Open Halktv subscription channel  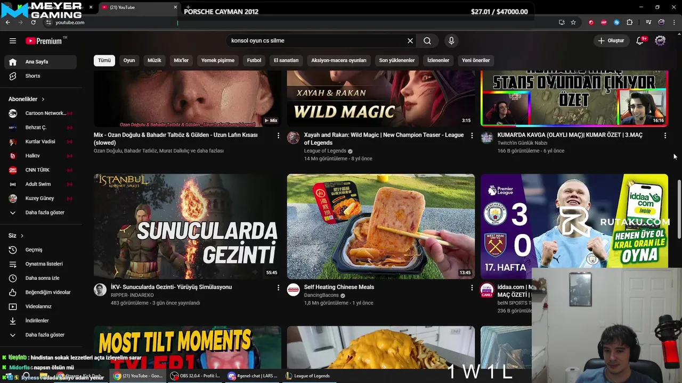point(40,156)
